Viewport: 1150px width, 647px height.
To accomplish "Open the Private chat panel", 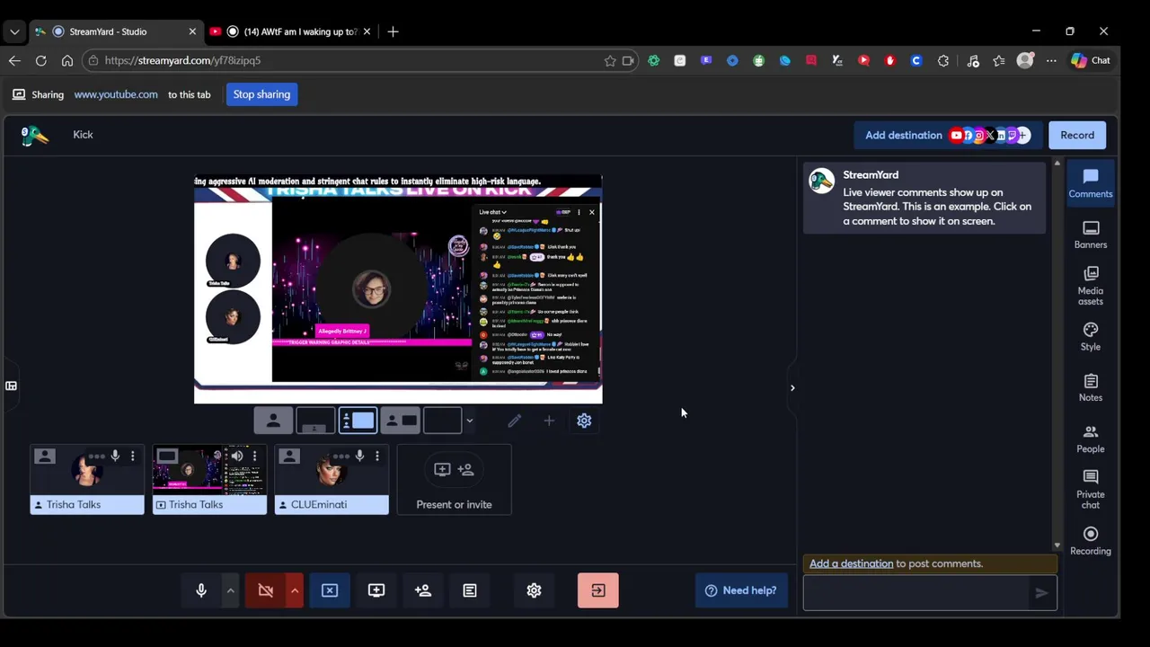I will (1090, 490).
